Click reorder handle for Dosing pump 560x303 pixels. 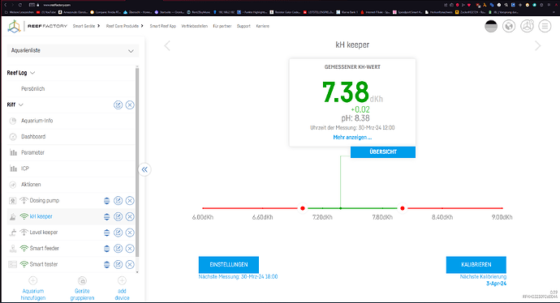point(106,201)
